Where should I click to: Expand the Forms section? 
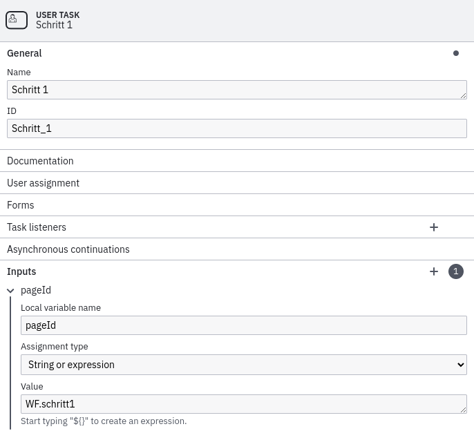coord(21,205)
